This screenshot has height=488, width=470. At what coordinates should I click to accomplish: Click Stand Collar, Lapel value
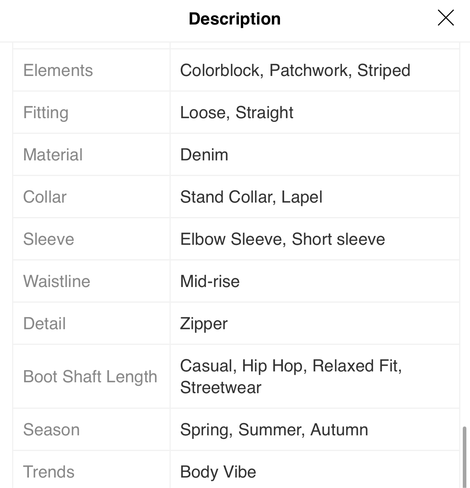[x=251, y=197]
